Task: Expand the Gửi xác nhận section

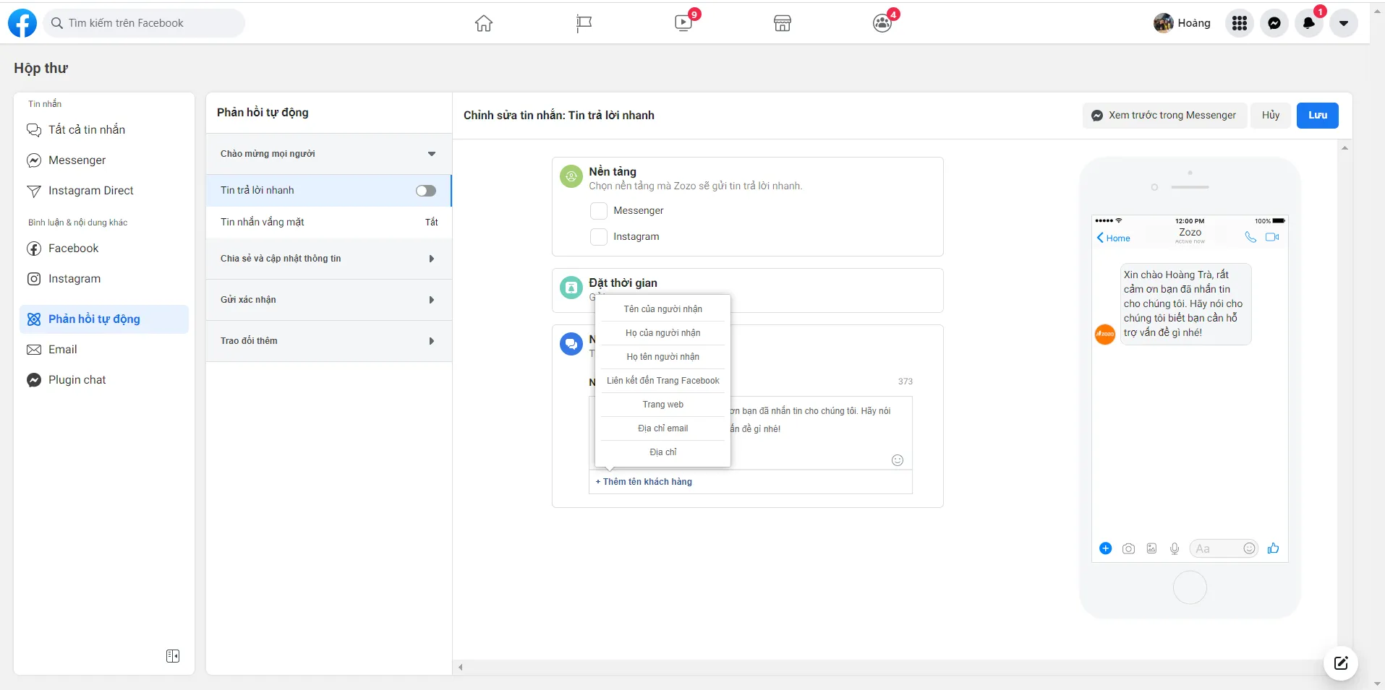Action: (x=431, y=300)
